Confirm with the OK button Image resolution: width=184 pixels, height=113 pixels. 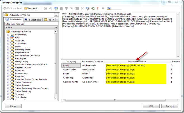(x=151, y=106)
